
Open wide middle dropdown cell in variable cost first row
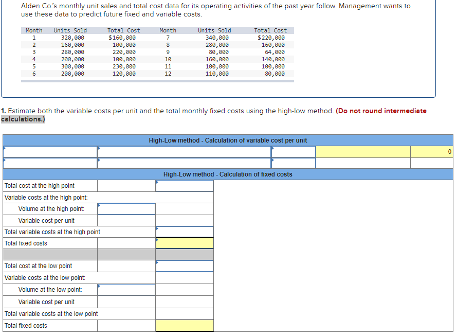tap(184, 152)
